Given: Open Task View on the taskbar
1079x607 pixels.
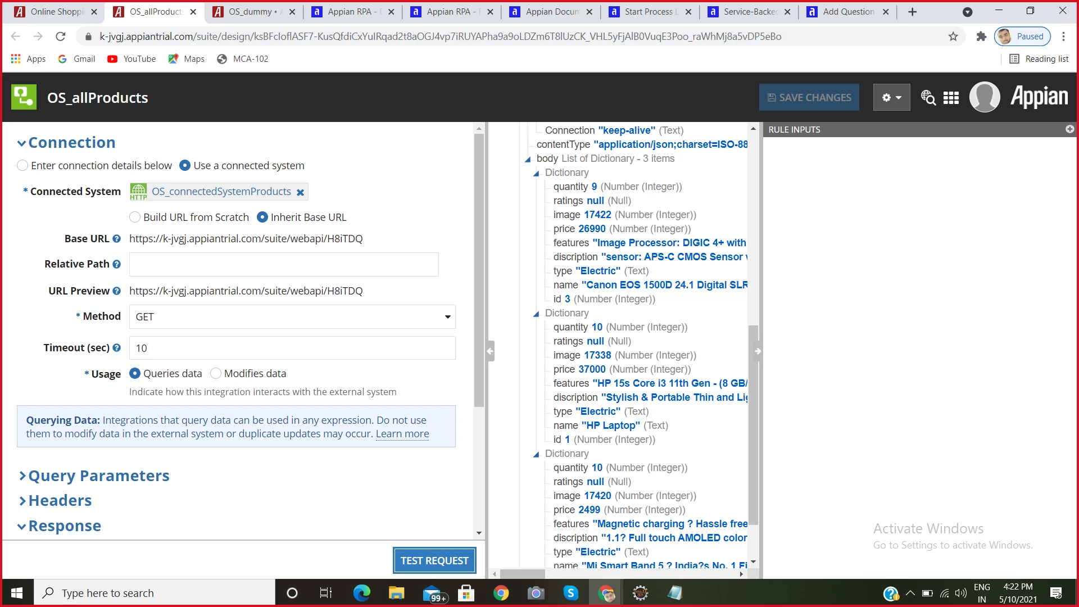Looking at the screenshot, I should click(x=326, y=593).
